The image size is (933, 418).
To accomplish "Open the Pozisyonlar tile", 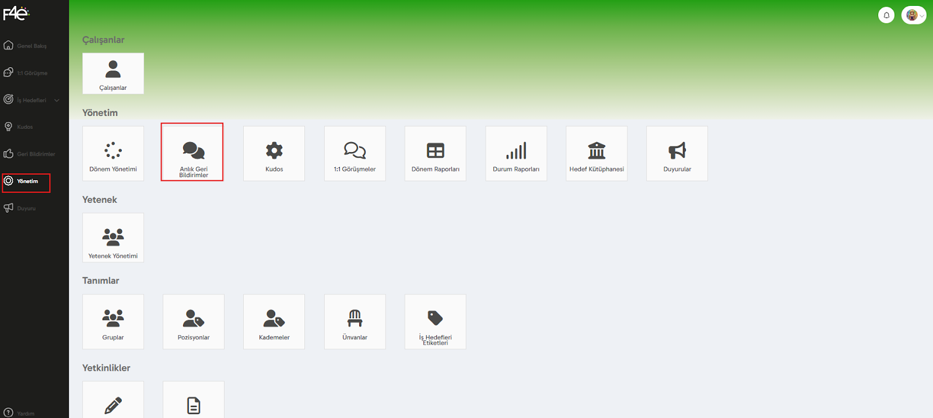I will click(194, 322).
